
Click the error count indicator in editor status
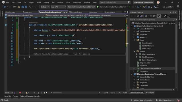point(21,93)
